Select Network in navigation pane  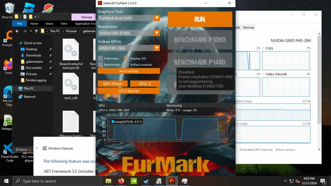point(30,97)
